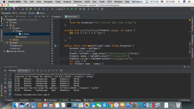Collapse the pogoda root folder
This screenshot has height=109, width=194.
click(5, 20)
